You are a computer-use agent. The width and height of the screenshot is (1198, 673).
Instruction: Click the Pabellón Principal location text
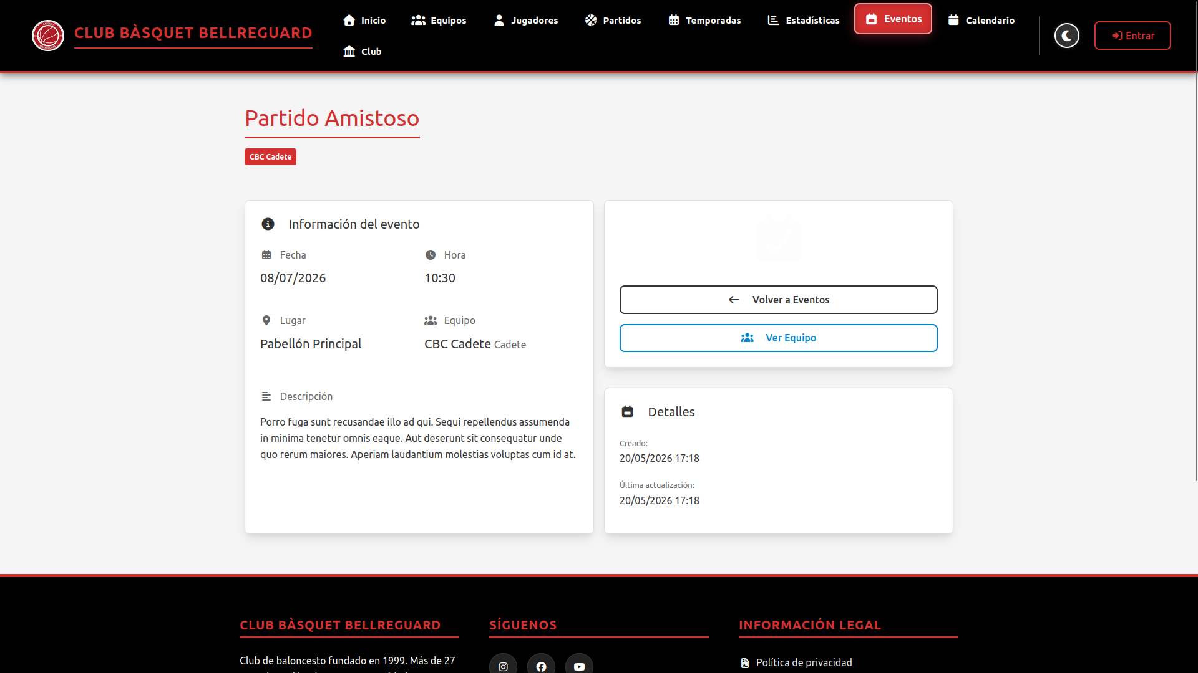pos(311,344)
